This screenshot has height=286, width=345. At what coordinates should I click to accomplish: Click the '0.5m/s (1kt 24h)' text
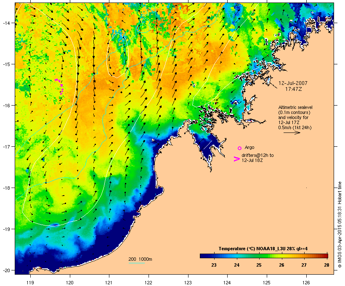pos(295,127)
